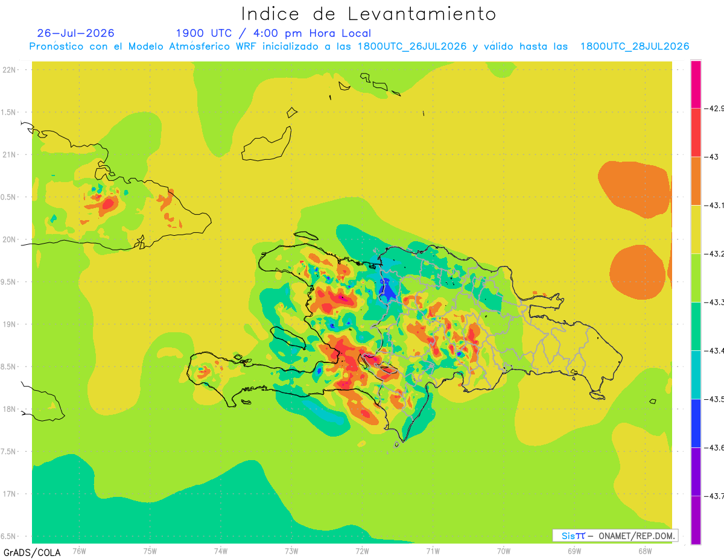Pick the orange swatch between -43 and -43.1
This screenshot has width=724, height=559.
696,181
